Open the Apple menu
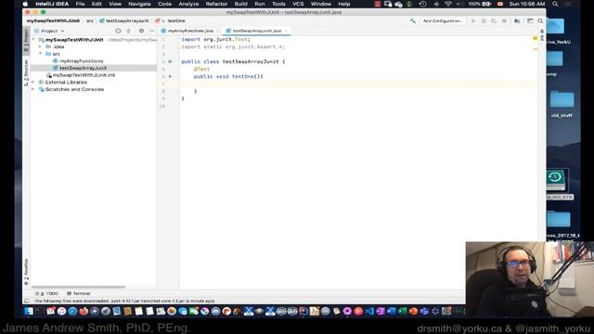The height and width of the screenshot is (334, 594). pyautogui.click(x=25, y=4)
